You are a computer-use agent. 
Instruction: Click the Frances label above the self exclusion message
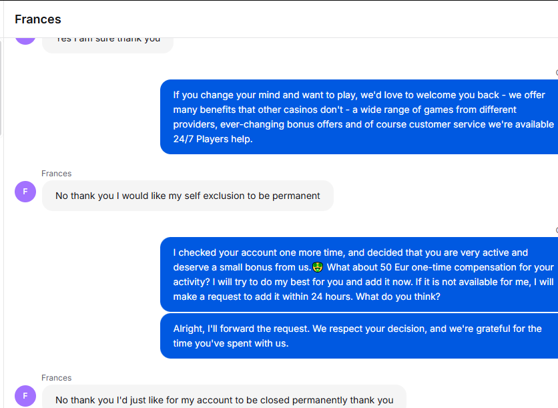[x=56, y=174]
